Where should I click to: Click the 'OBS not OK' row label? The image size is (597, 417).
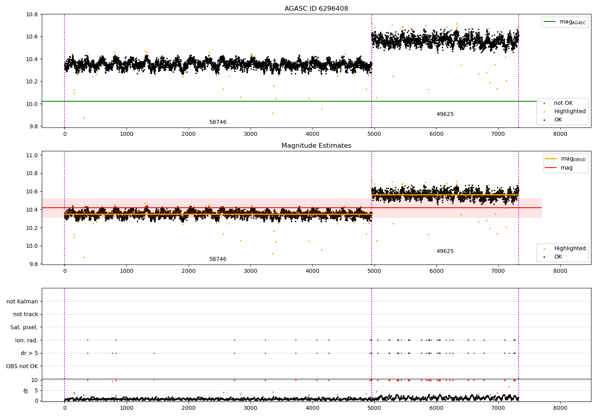[x=22, y=366]
